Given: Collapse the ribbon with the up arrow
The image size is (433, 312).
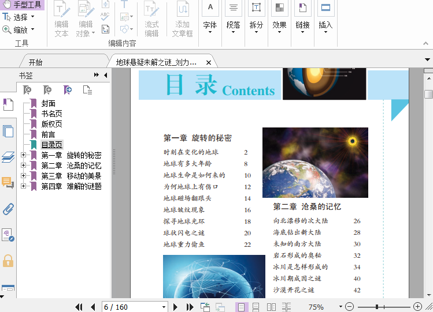Looking at the screenshot, I should point(425,43).
